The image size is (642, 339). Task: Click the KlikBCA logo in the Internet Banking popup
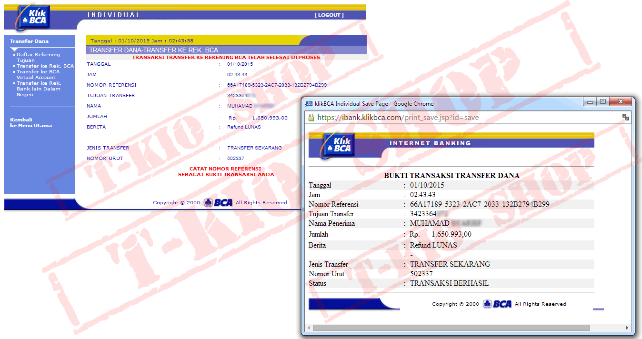pyautogui.click(x=337, y=143)
